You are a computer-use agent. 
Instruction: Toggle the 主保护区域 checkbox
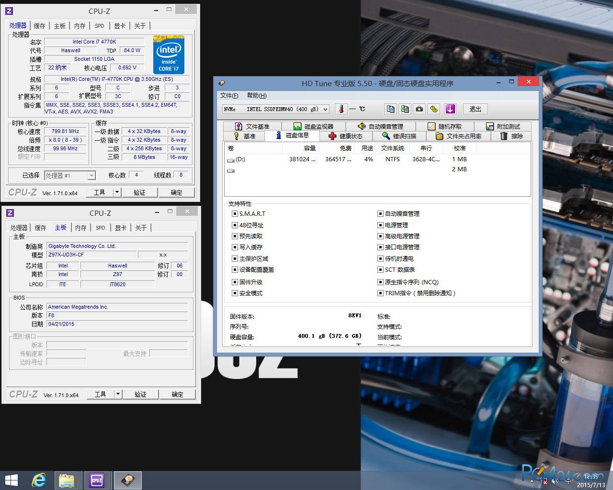pos(235,258)
